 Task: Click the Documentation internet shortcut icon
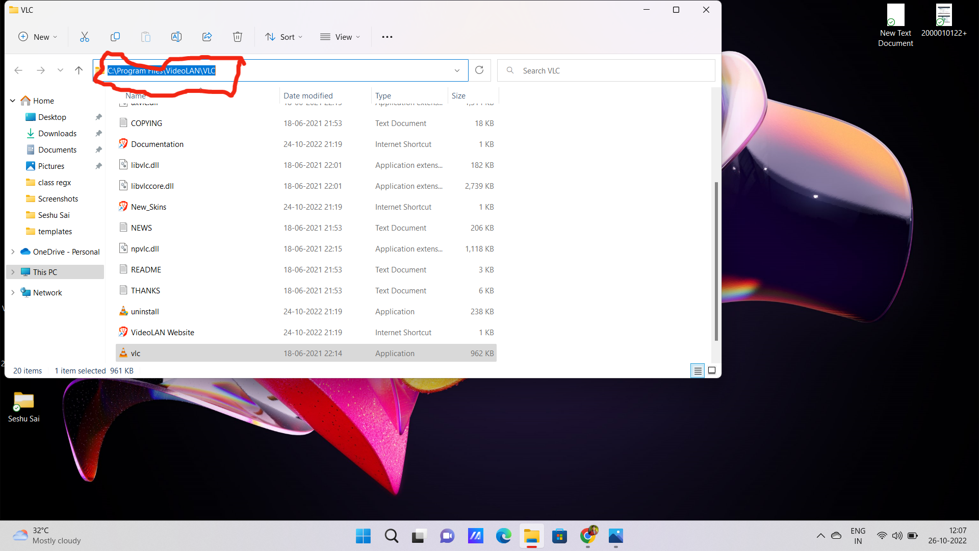pos(123,143)
